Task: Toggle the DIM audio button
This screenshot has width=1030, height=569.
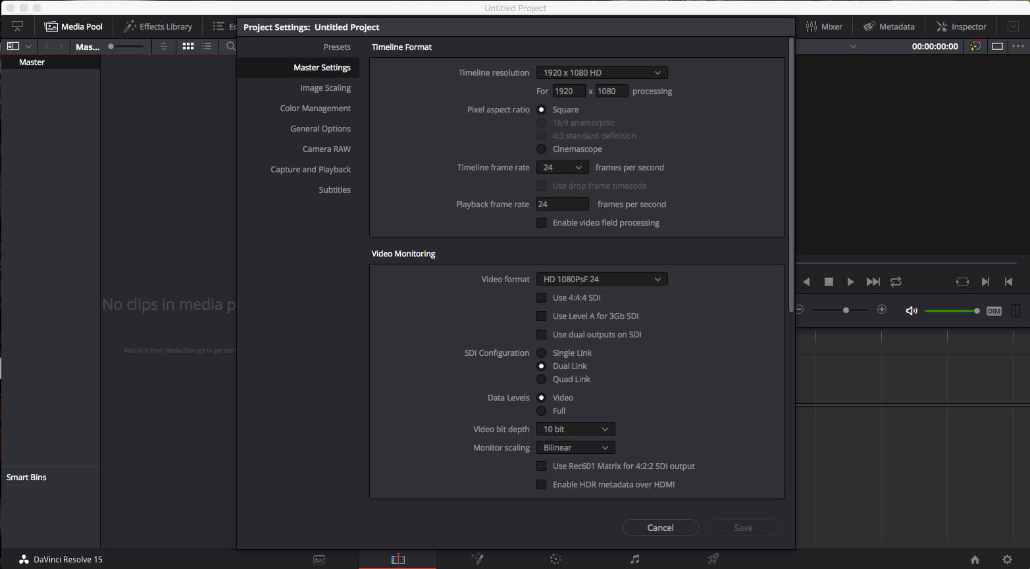Action: pyautogui.click(x=994, y=310)
